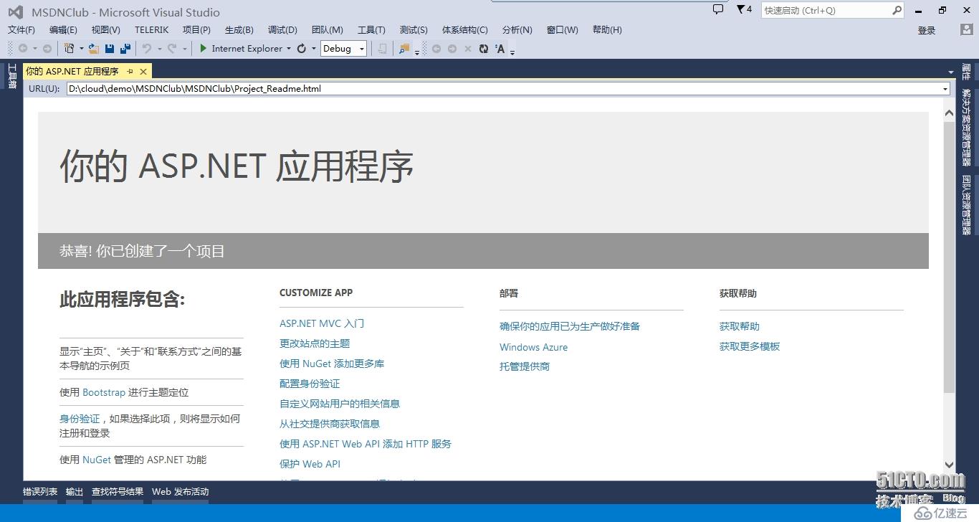Open the 视图(V) menu
This screenshot has height=522, width=979.
106,29
